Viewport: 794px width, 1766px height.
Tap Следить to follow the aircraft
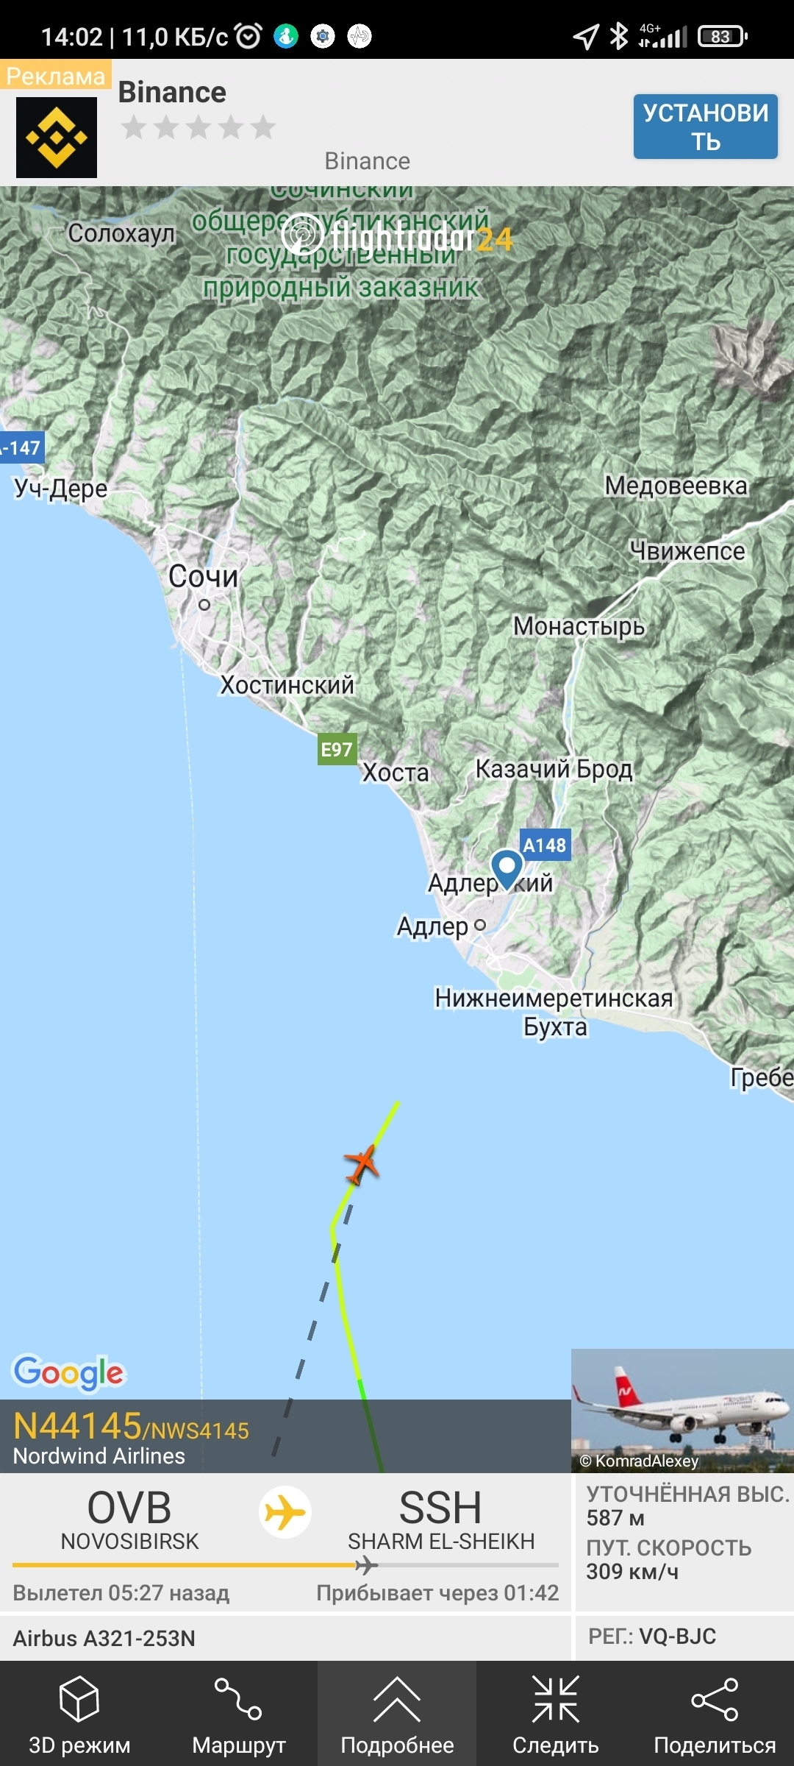556,1714
